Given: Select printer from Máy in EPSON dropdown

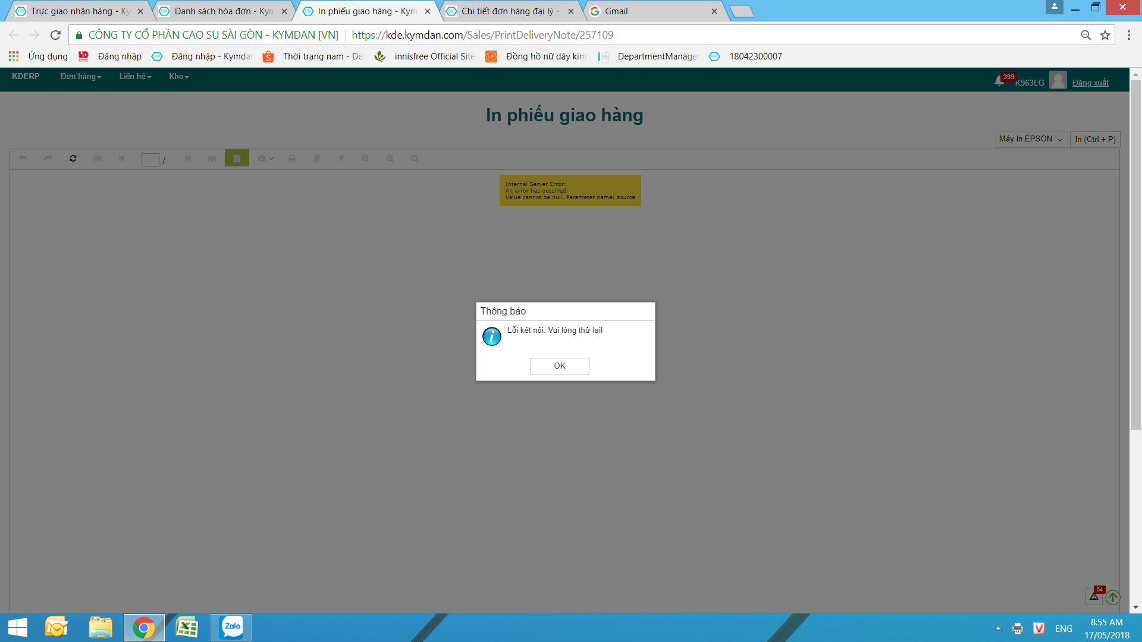Looking at the screenshot, I should (1031, 139).
